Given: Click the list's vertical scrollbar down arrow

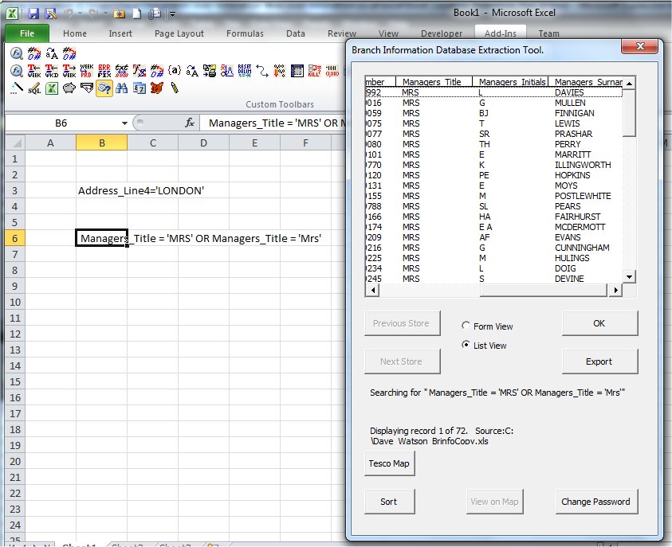Looking at the screenshot, I should [x=629, y=277].
